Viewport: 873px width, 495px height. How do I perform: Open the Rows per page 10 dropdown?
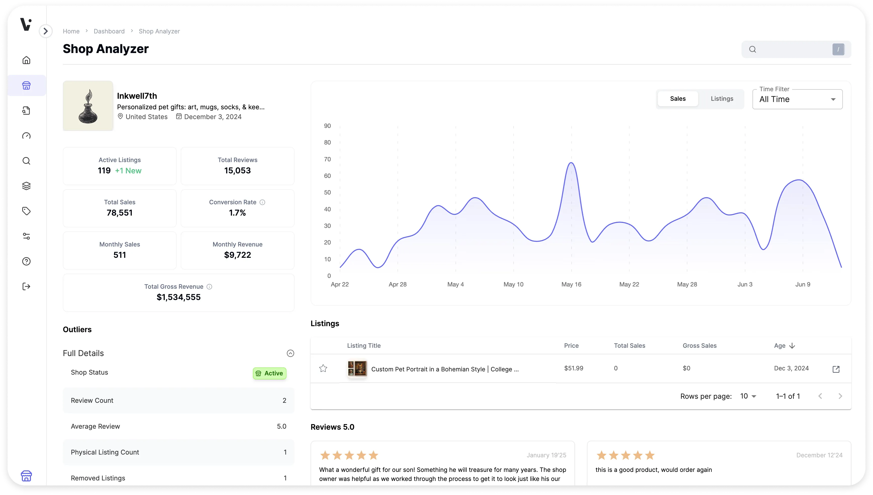click(x=749, y=397)
